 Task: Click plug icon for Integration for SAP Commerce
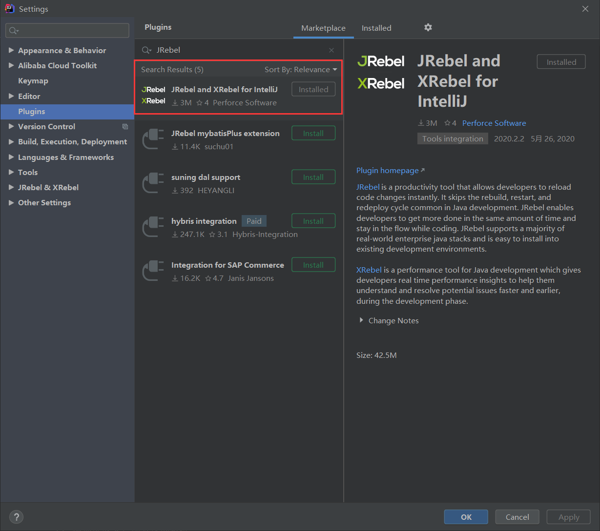[153, 271]
